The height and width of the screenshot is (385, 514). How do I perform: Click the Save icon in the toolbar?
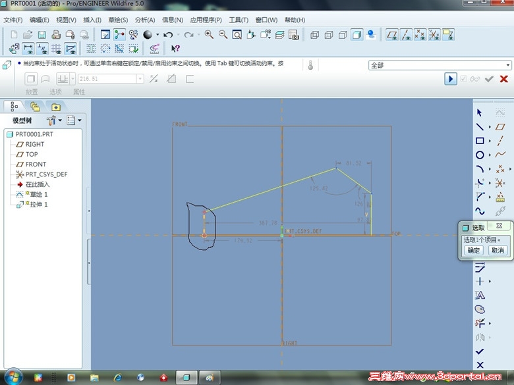point(42,35)
